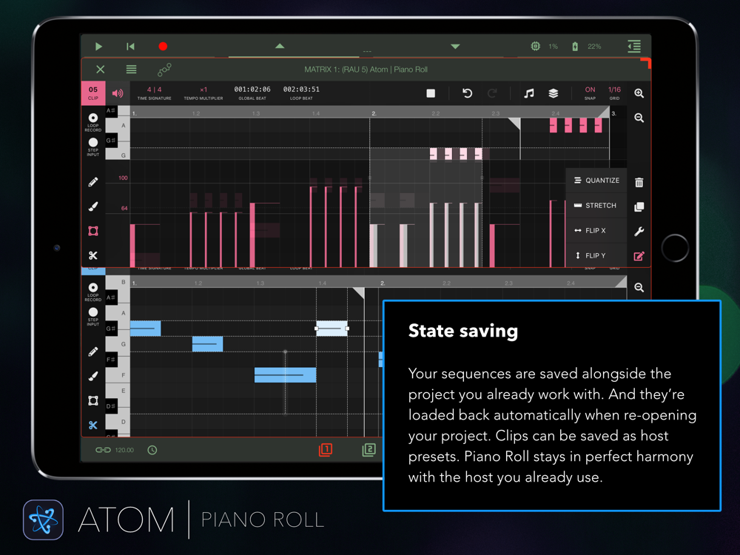
Task: Open the wrench tools icon
Action: pos(639,231)
